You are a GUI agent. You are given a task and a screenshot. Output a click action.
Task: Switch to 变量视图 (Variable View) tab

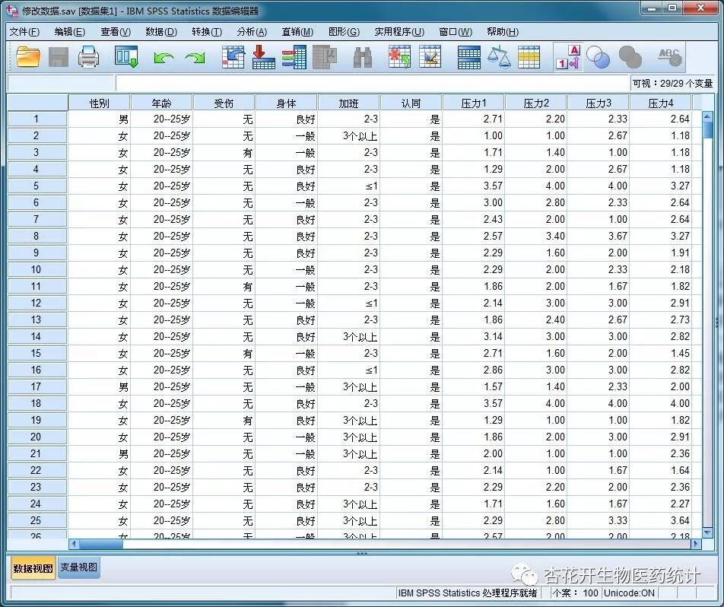click(x=78, y=568)
